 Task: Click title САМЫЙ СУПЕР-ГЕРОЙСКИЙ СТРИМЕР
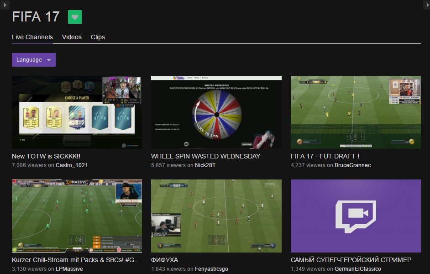[x=351, y=260]
